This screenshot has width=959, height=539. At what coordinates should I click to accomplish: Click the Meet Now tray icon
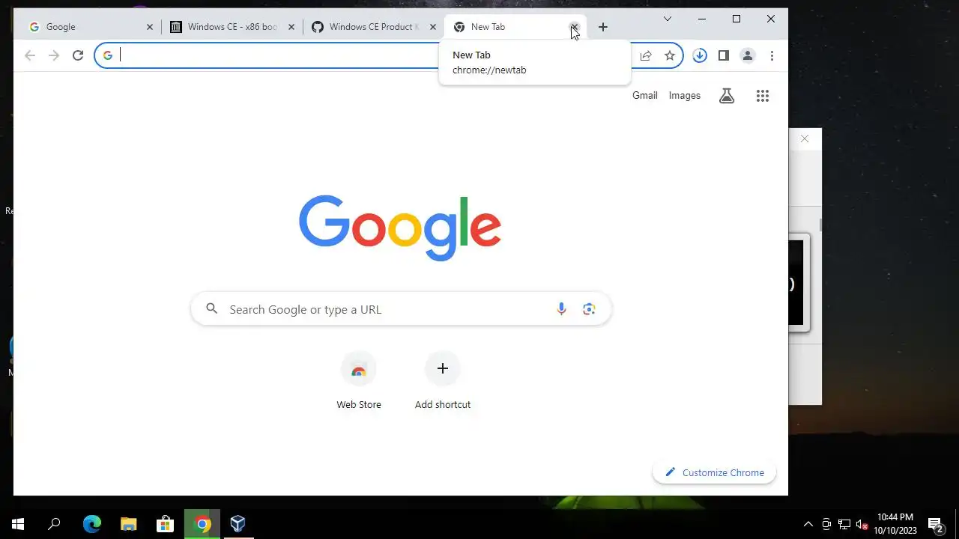[x=826, y=524]
